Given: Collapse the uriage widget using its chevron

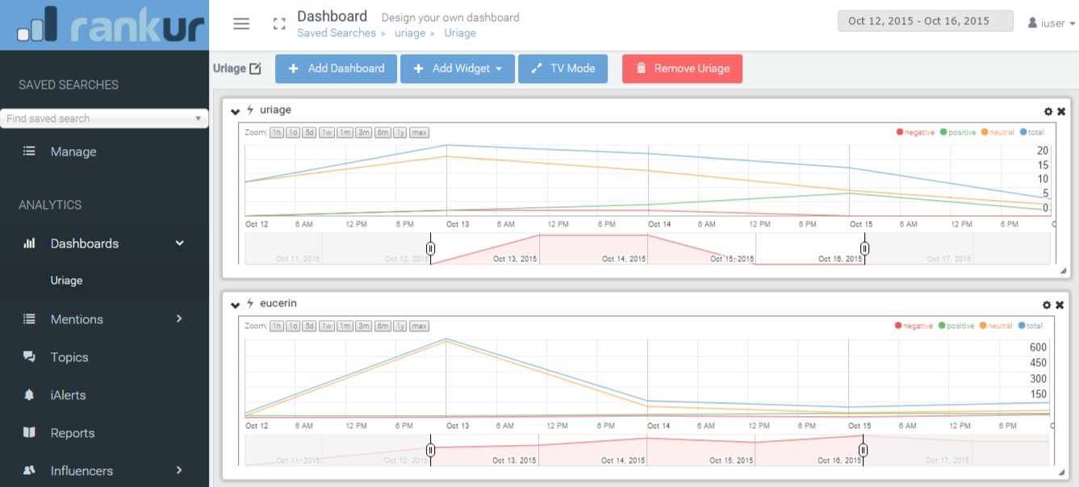Looking at the screenshot, I should coord(236,110).
